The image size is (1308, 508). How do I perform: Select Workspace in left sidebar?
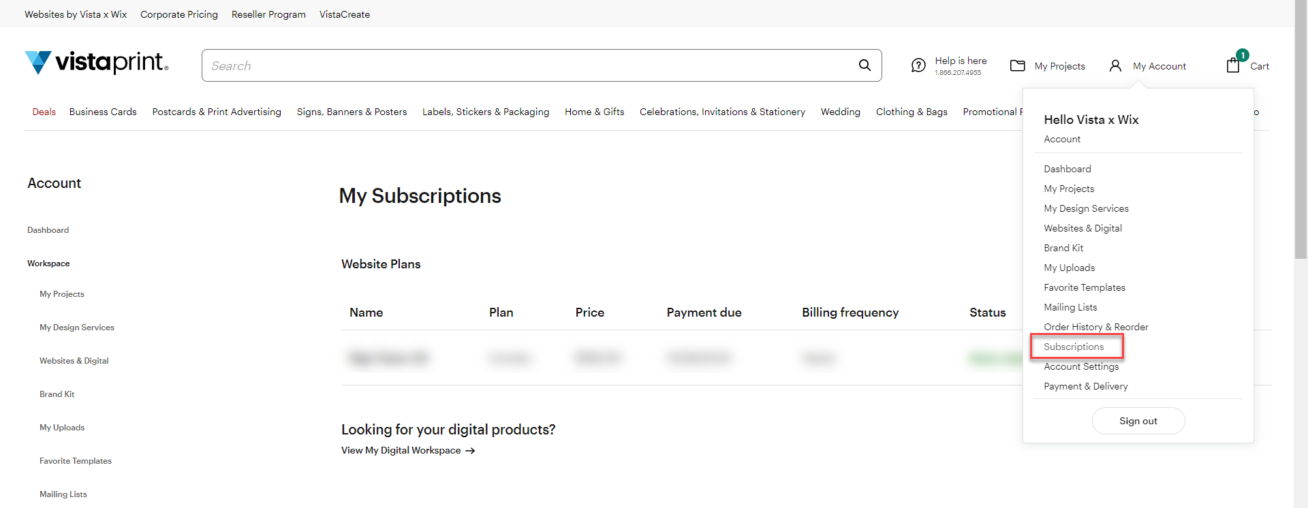(48, 264)
